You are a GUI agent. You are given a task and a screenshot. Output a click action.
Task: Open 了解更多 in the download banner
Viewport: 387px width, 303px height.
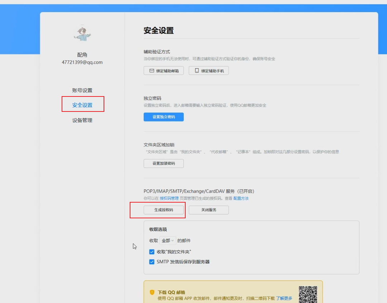284,298
